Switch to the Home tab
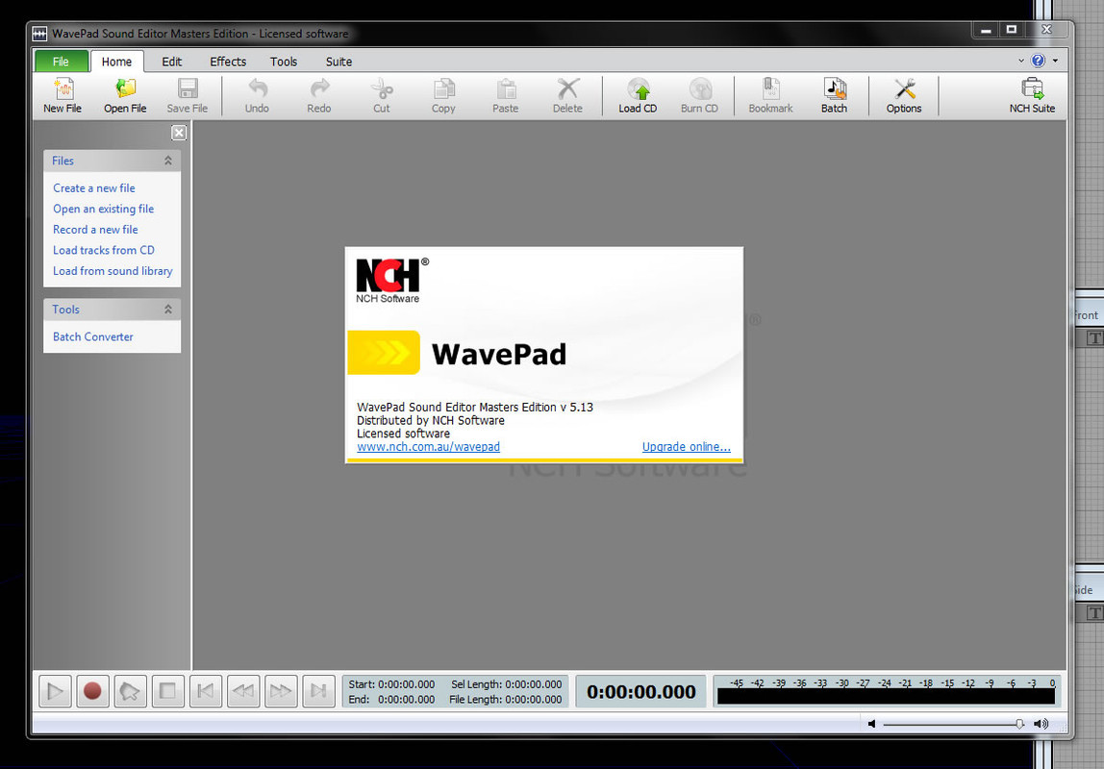The width and height of the screenshot is (1104, 769). click(x=117, y=62)
